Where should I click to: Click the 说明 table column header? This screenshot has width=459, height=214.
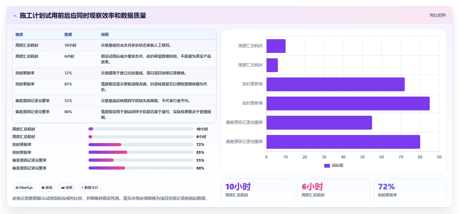click(x=105, y=34)
